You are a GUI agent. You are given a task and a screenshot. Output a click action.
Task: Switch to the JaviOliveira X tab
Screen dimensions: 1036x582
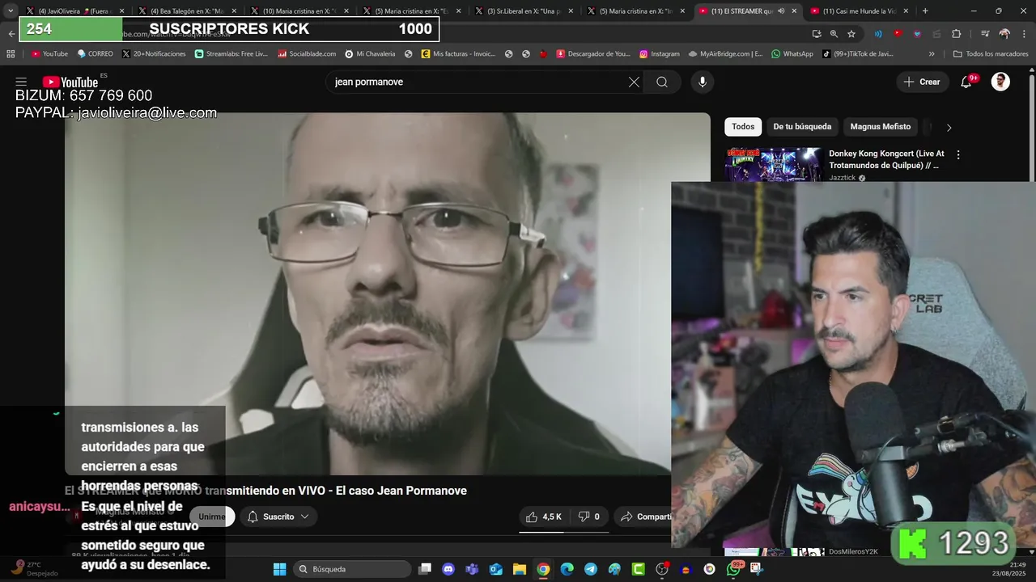click(x=74, y=11)
